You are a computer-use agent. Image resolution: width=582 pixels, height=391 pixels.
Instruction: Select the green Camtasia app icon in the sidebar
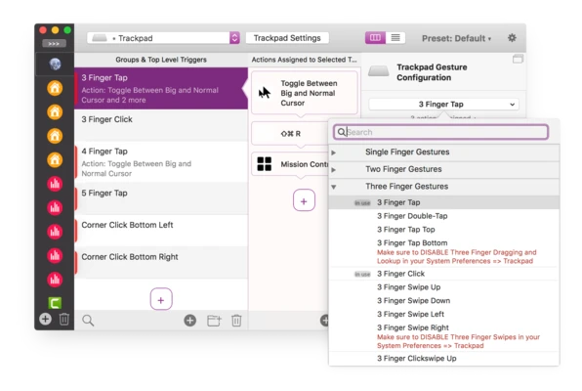[x=55, y=303]
